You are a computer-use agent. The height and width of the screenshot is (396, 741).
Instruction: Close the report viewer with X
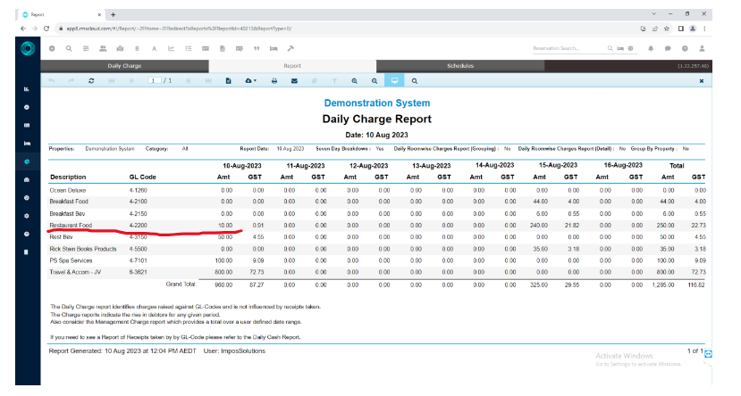coord(700,80)
